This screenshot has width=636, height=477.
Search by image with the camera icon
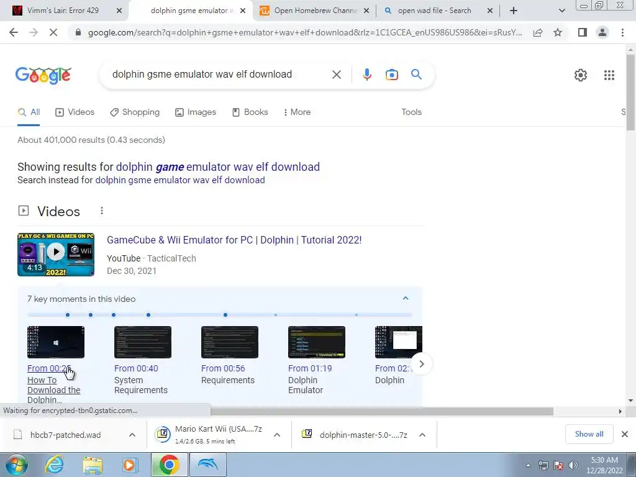click(x=391, y=75)
